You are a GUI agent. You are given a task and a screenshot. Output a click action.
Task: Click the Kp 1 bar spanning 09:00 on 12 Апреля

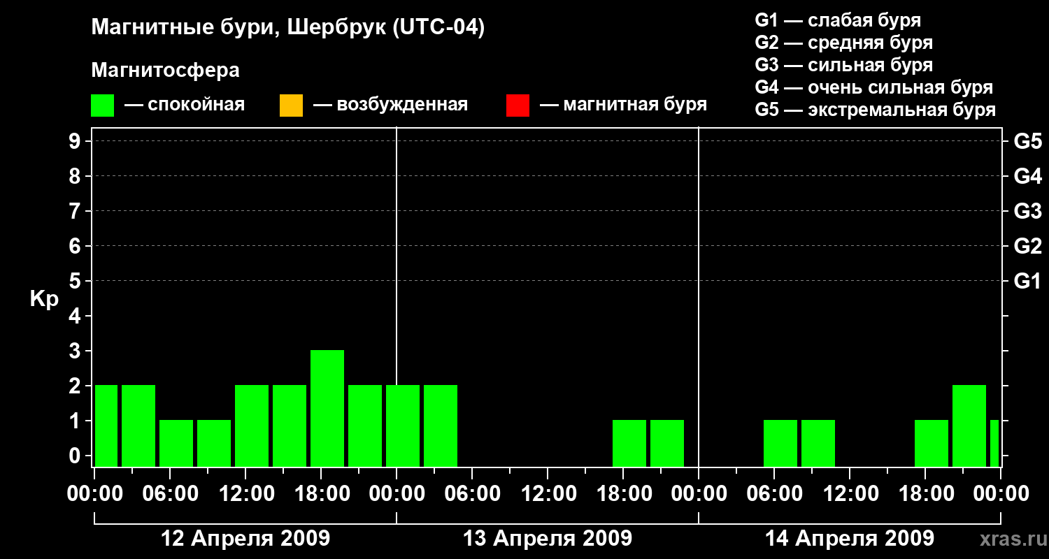[x=214, y=443]
